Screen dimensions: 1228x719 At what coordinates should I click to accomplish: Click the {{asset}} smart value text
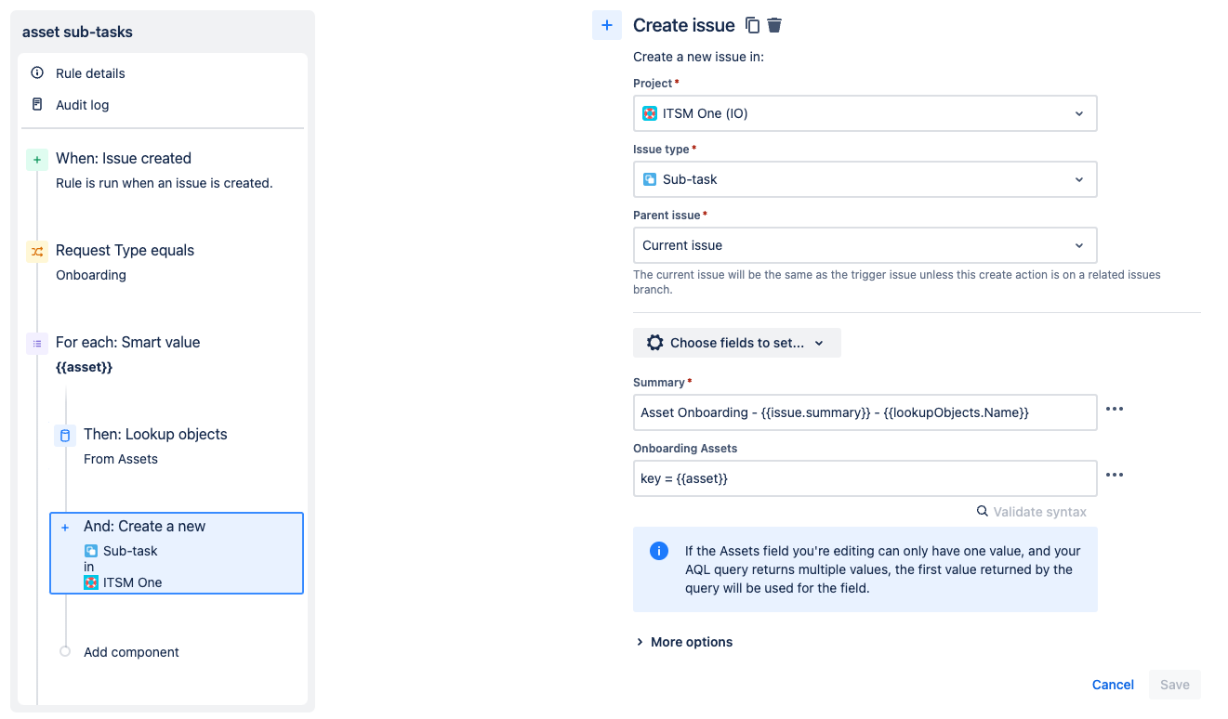click(x=84, y=367)
